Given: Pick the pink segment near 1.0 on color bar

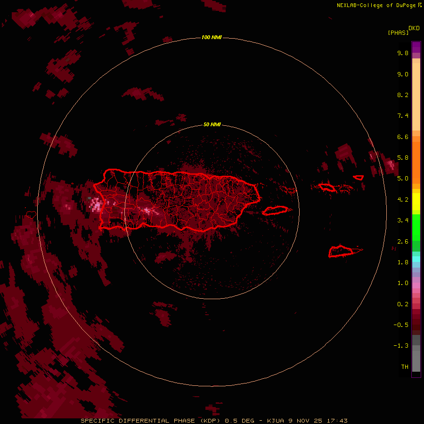Looking at the screenshot, I should pyautogui.click(x=416, y=285).
